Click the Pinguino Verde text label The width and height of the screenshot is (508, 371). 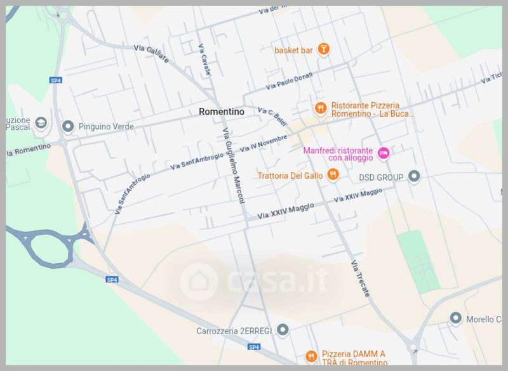tap(106, 126)
